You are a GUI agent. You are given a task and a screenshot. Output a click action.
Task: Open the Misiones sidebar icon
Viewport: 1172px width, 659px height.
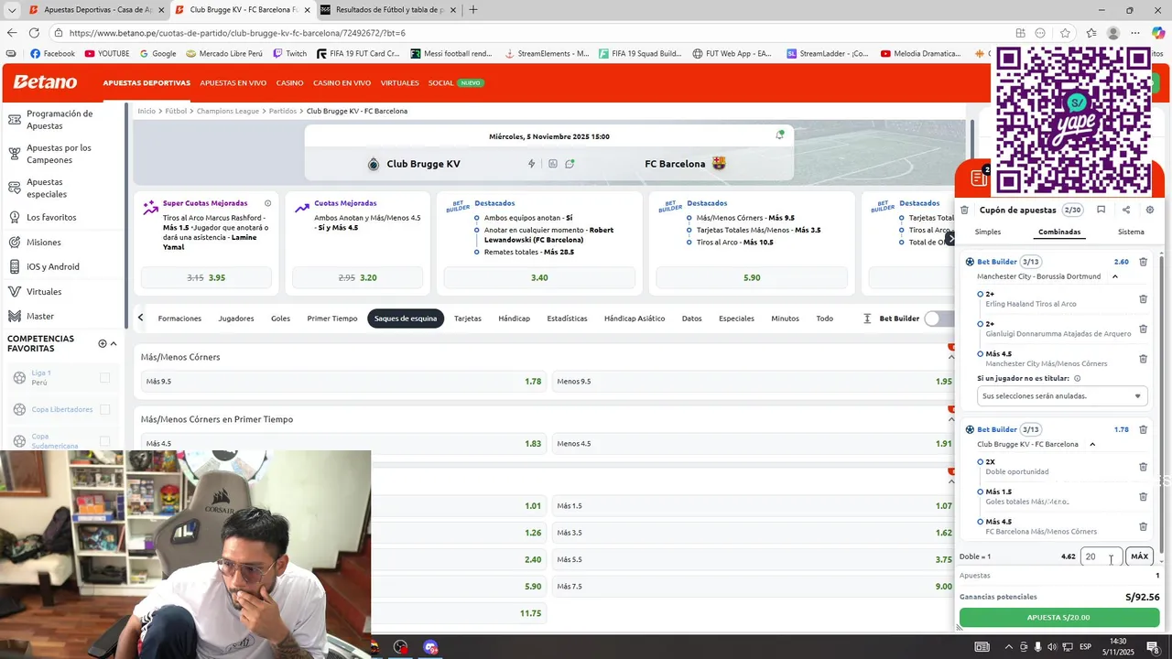[x=14, y=243]
